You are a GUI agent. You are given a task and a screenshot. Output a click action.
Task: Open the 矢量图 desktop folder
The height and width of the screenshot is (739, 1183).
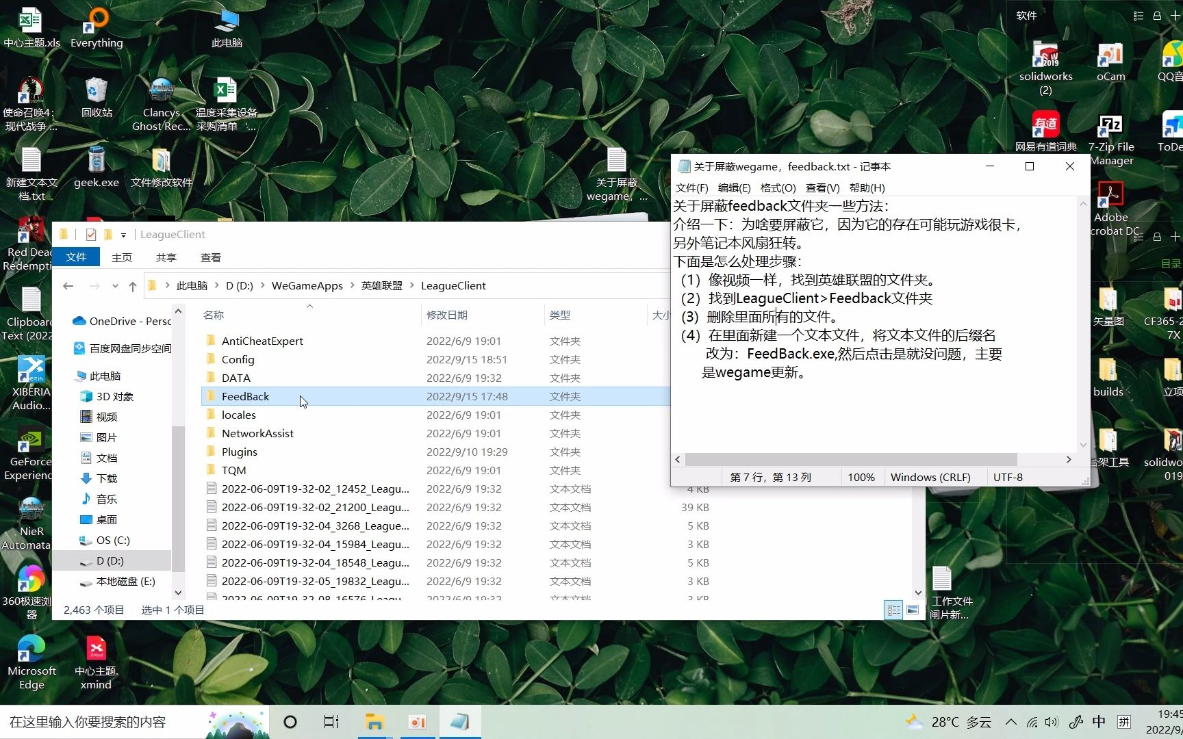[x=1108, y=306]
